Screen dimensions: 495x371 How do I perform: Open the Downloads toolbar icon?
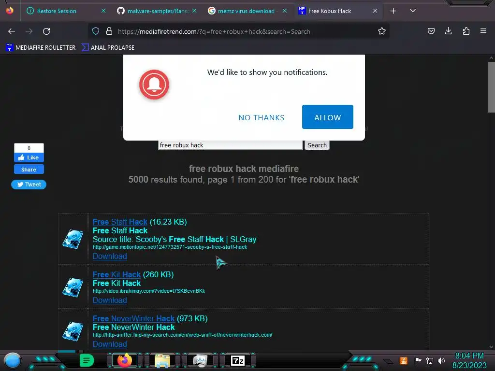448,31
